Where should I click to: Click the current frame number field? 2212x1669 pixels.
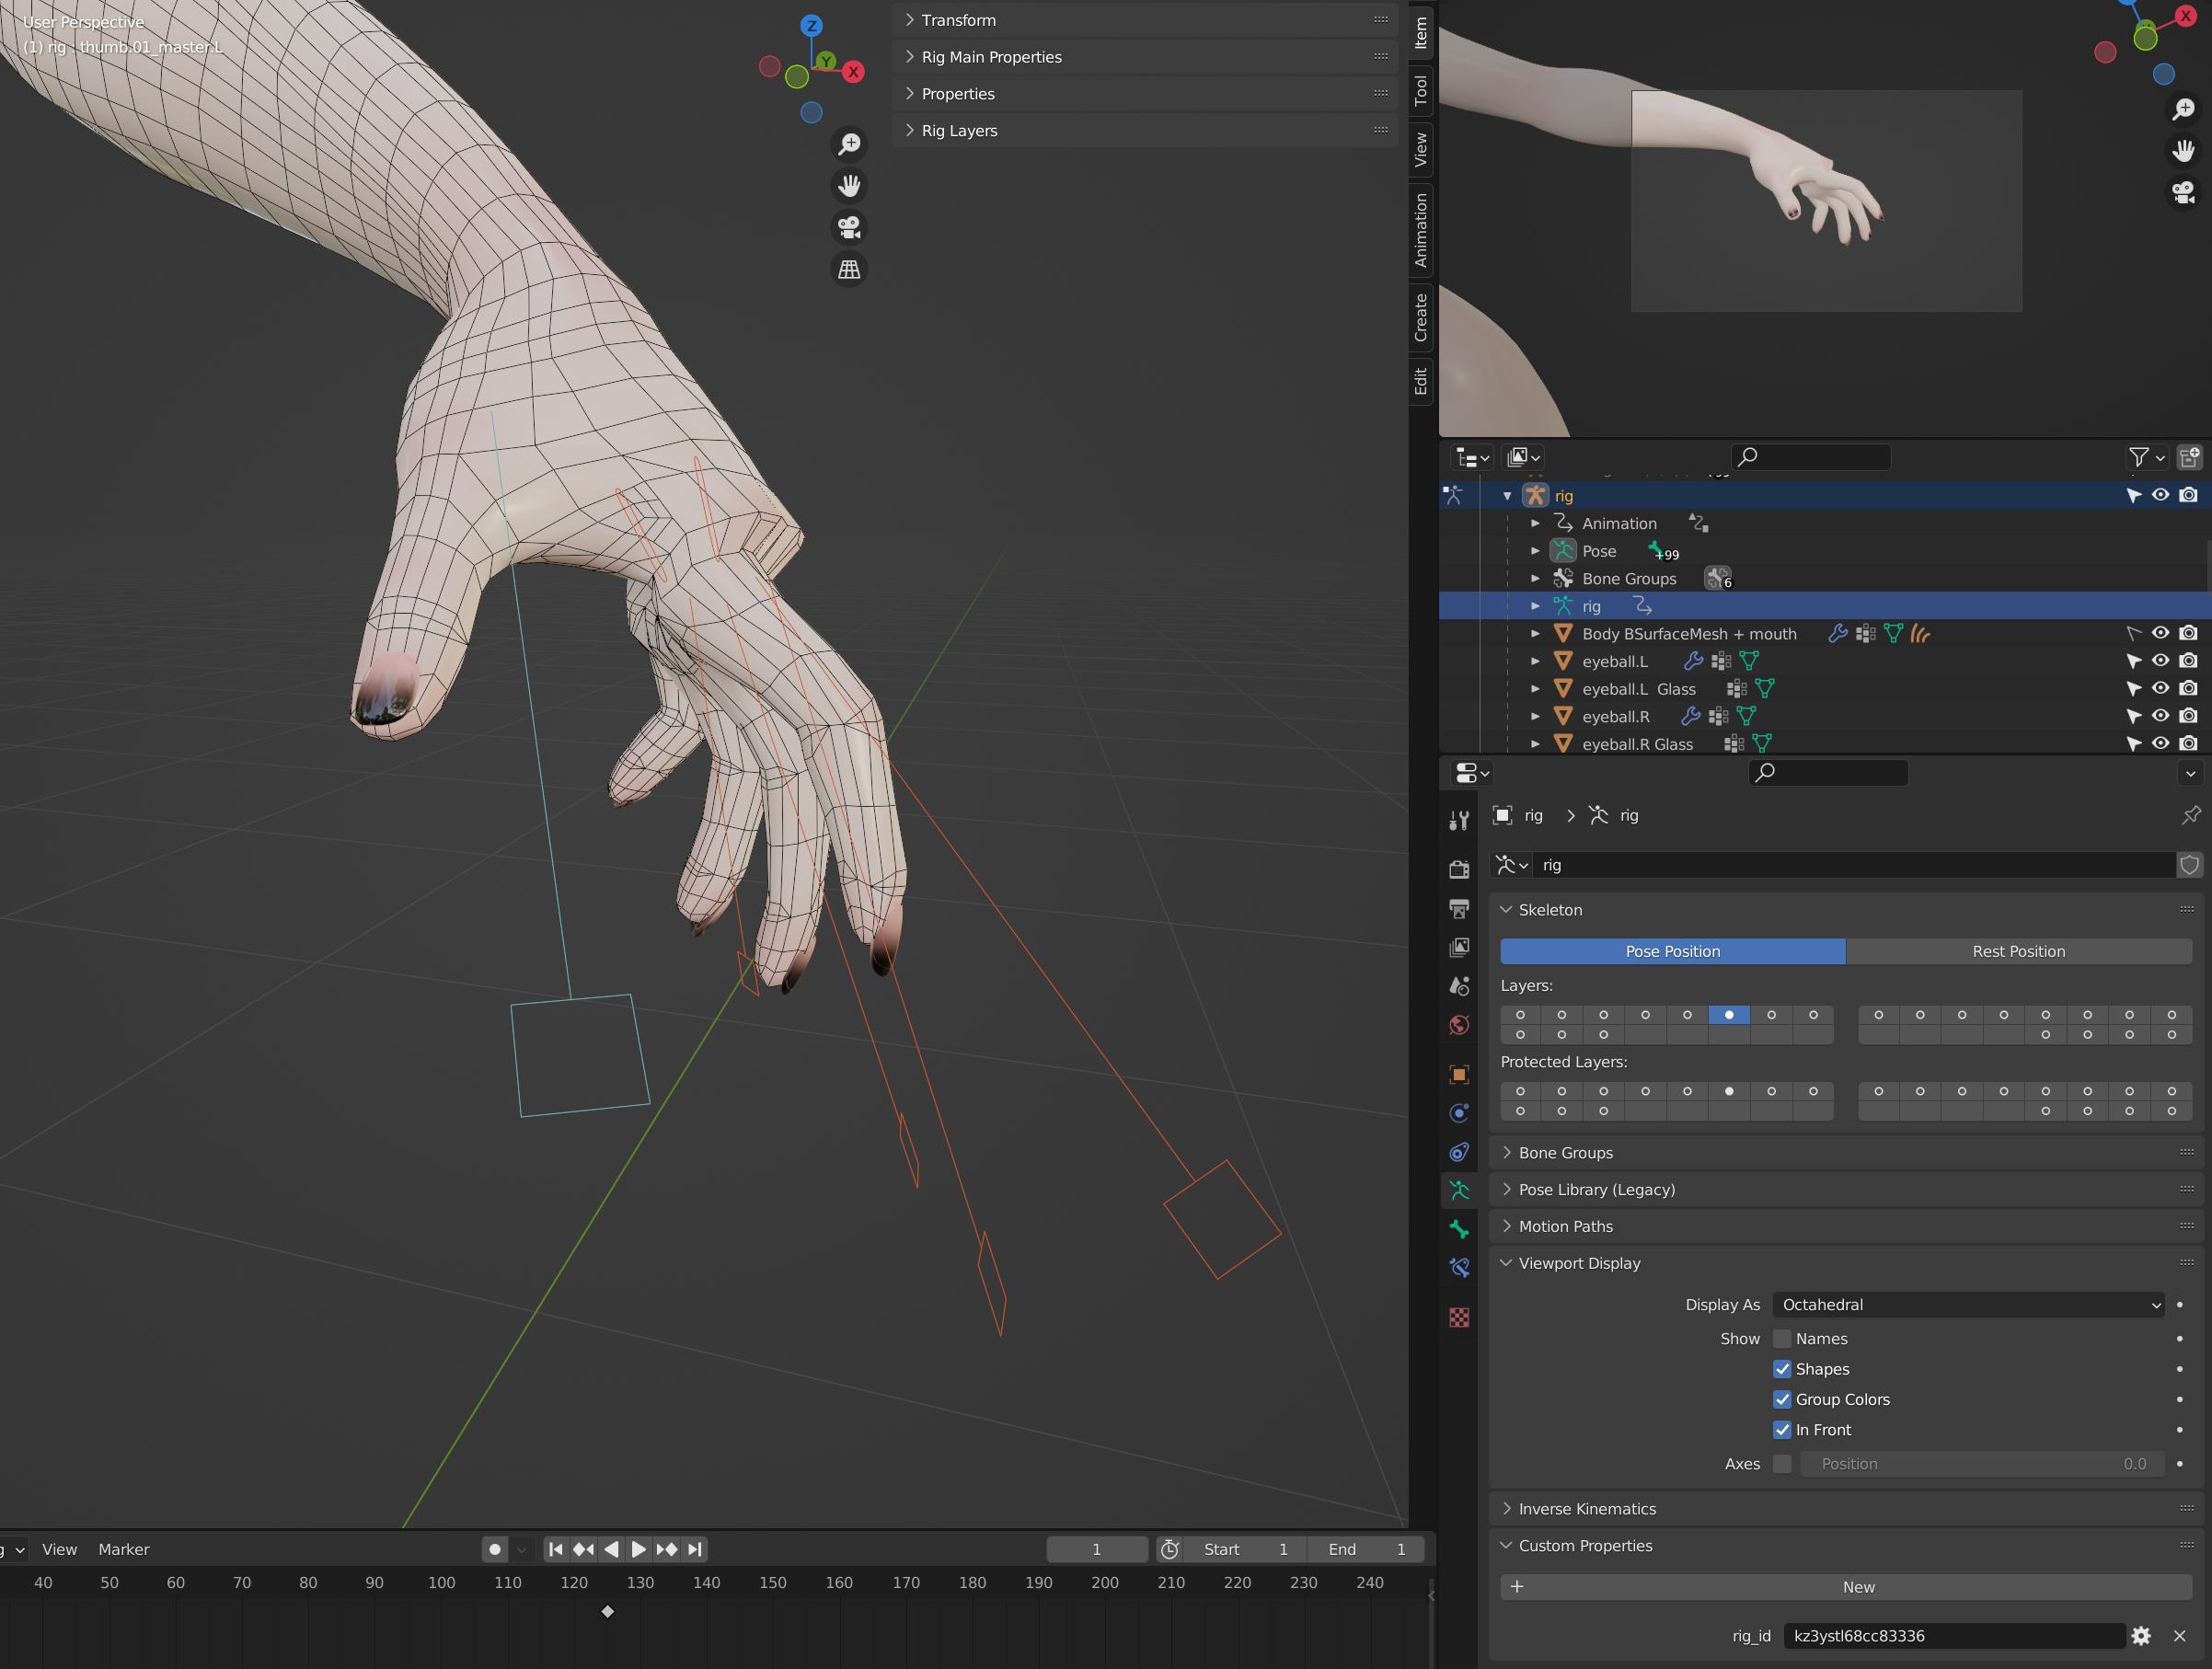(1097, 1549)
